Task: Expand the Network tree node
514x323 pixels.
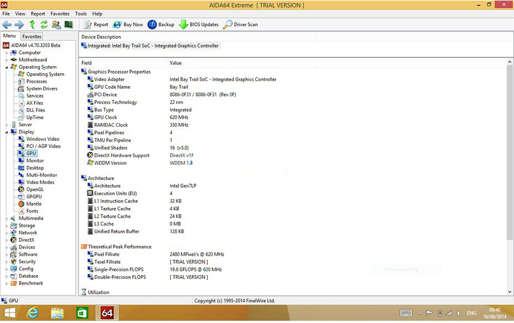Action: (x=7, y=233)
